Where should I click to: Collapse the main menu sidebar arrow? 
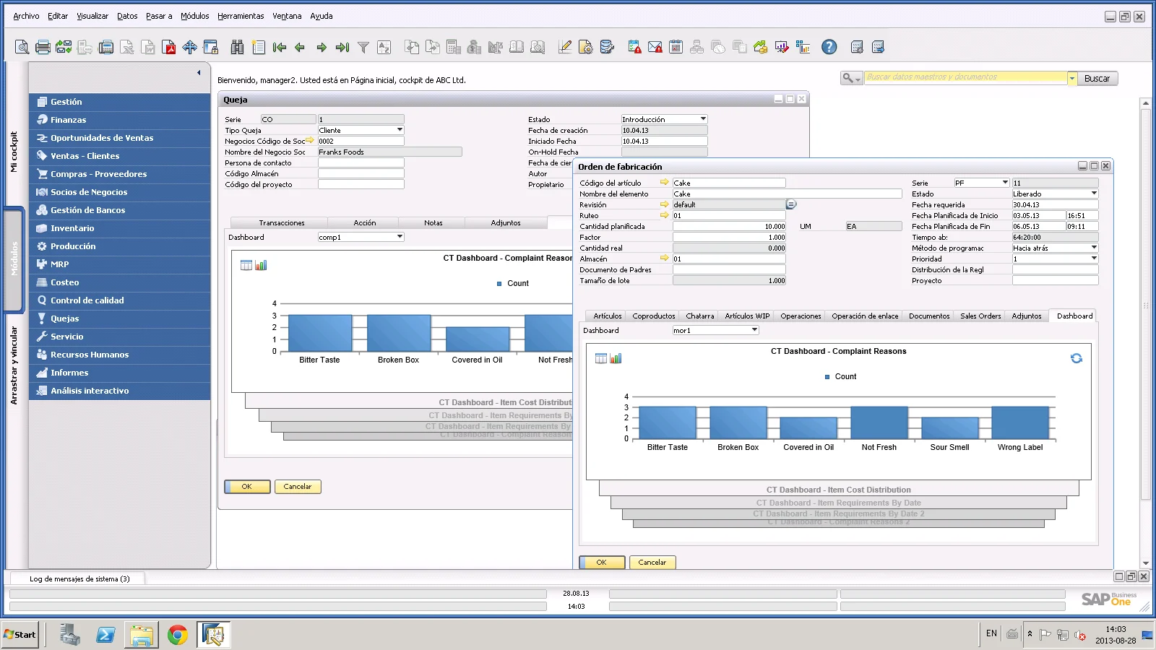(x=199, y=72)
